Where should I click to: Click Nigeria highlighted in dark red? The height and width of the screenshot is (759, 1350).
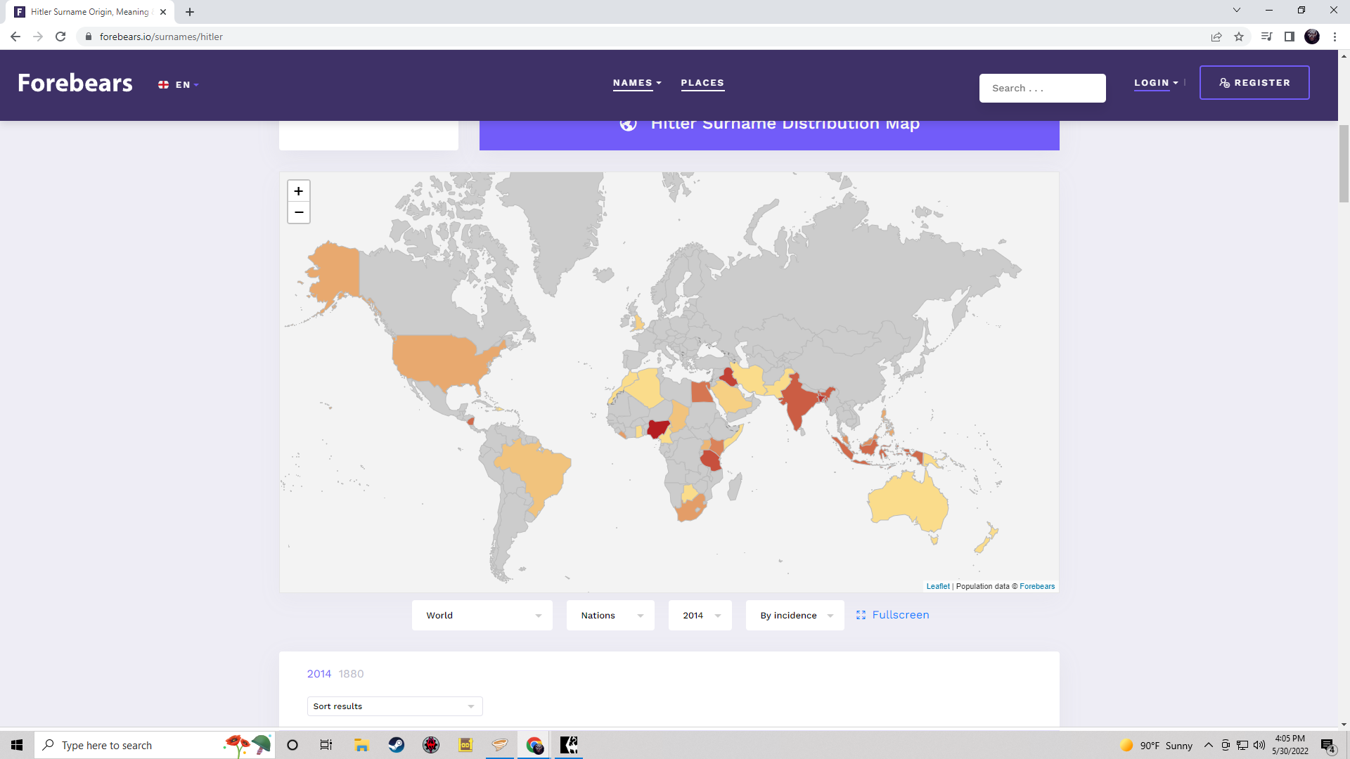click(x=657, y=428)
